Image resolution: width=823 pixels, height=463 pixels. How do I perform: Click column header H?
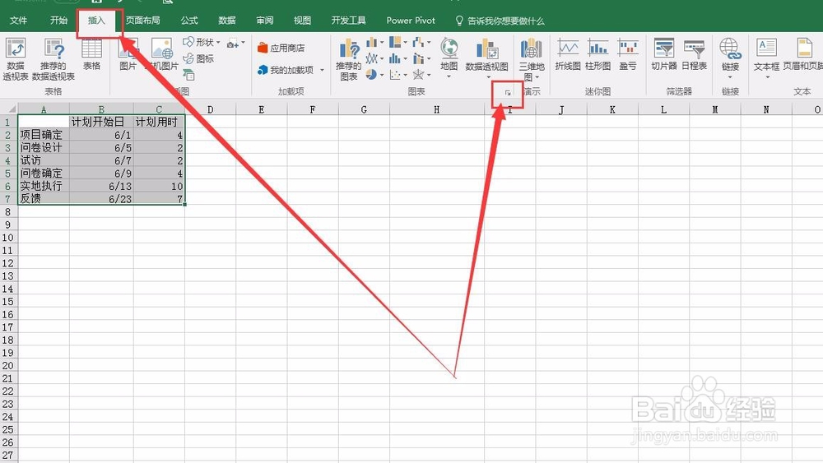[x=437, y=109]
